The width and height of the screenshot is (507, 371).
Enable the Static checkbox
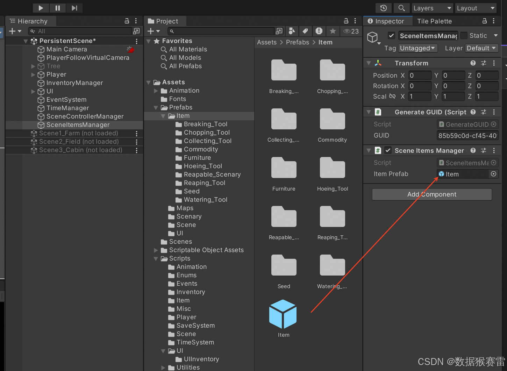tap(464, 35)
